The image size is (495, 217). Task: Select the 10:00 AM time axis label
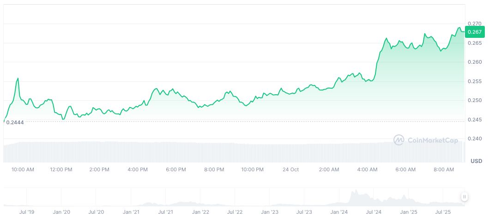pos(23,169)
